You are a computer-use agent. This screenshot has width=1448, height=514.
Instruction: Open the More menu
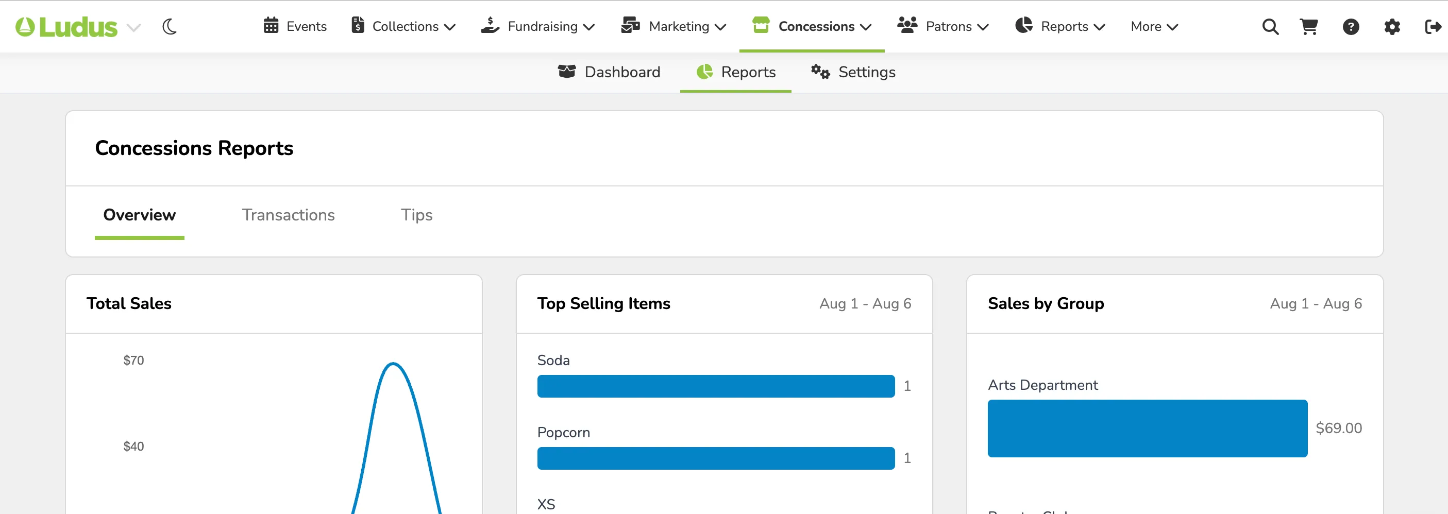tap(1154, 26)
